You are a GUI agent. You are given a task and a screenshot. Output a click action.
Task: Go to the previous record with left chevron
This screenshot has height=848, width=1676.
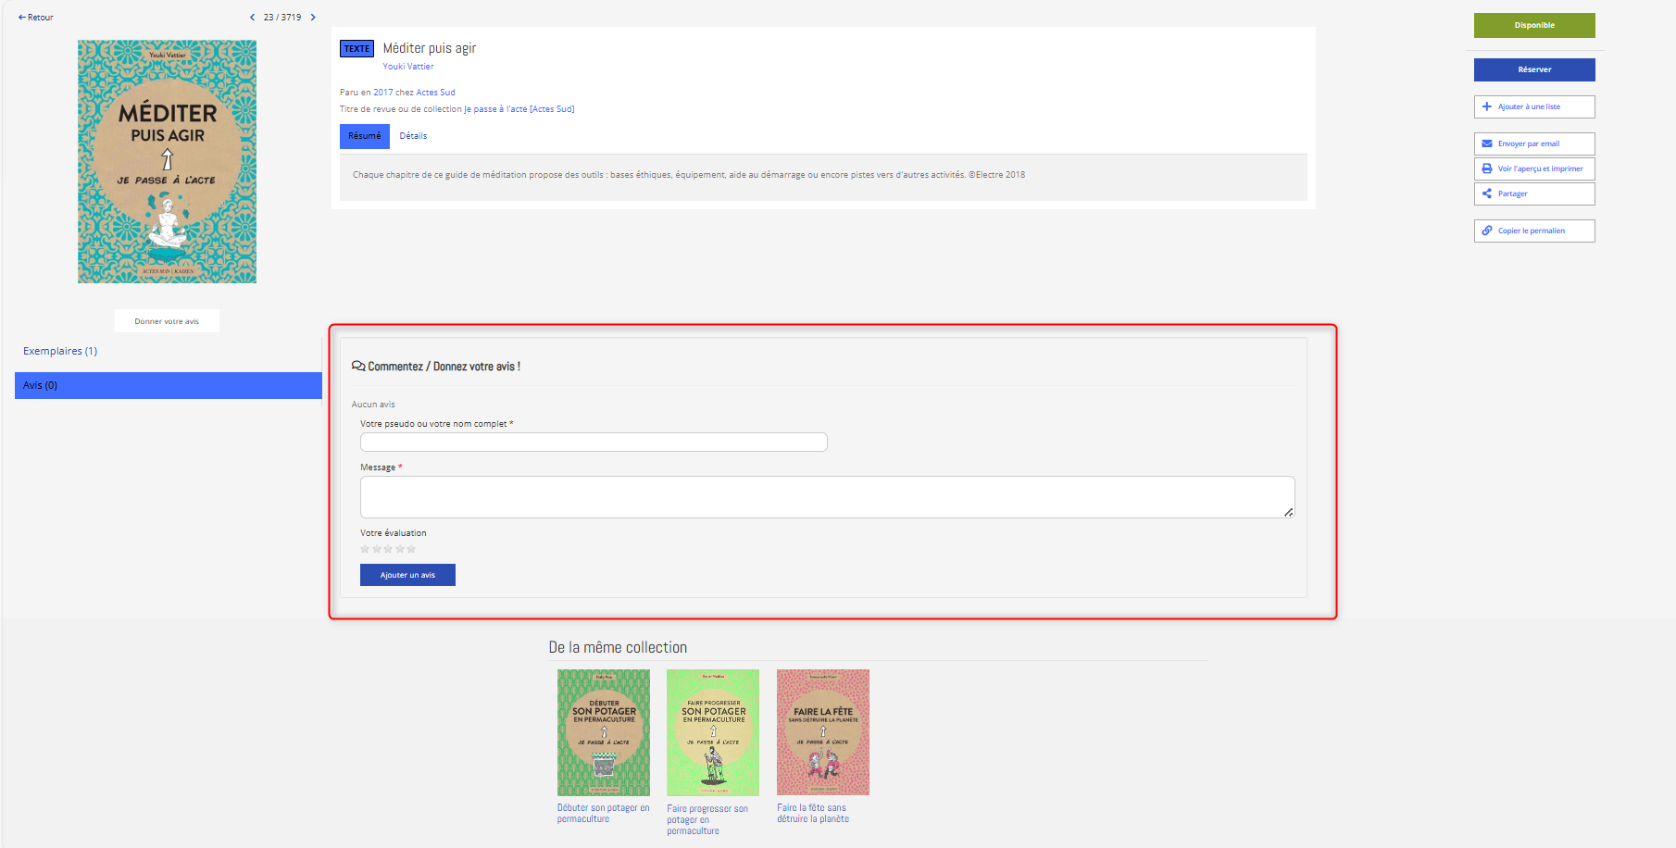pos(252,18)
